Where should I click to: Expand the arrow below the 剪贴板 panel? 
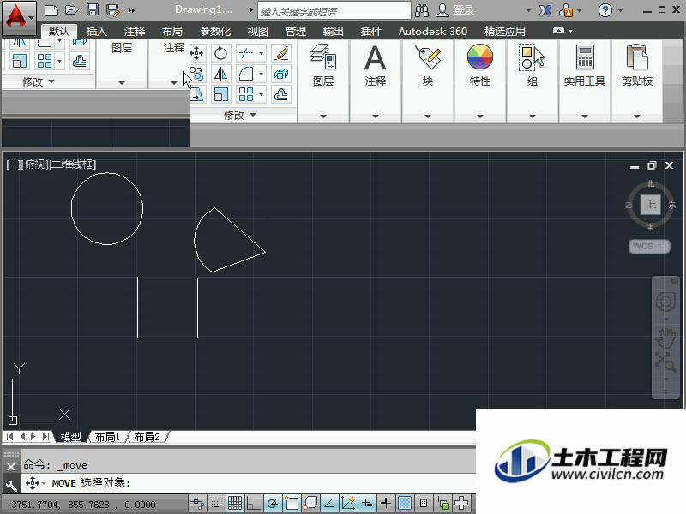click(637, 117)
